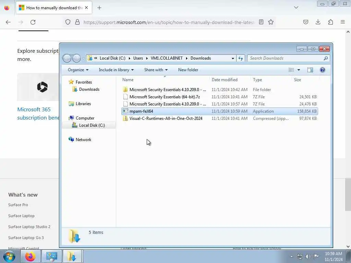Select 'Microsoft Security Essentials (64-bit).7z' file
351x263 pixels.
point(220,97)
